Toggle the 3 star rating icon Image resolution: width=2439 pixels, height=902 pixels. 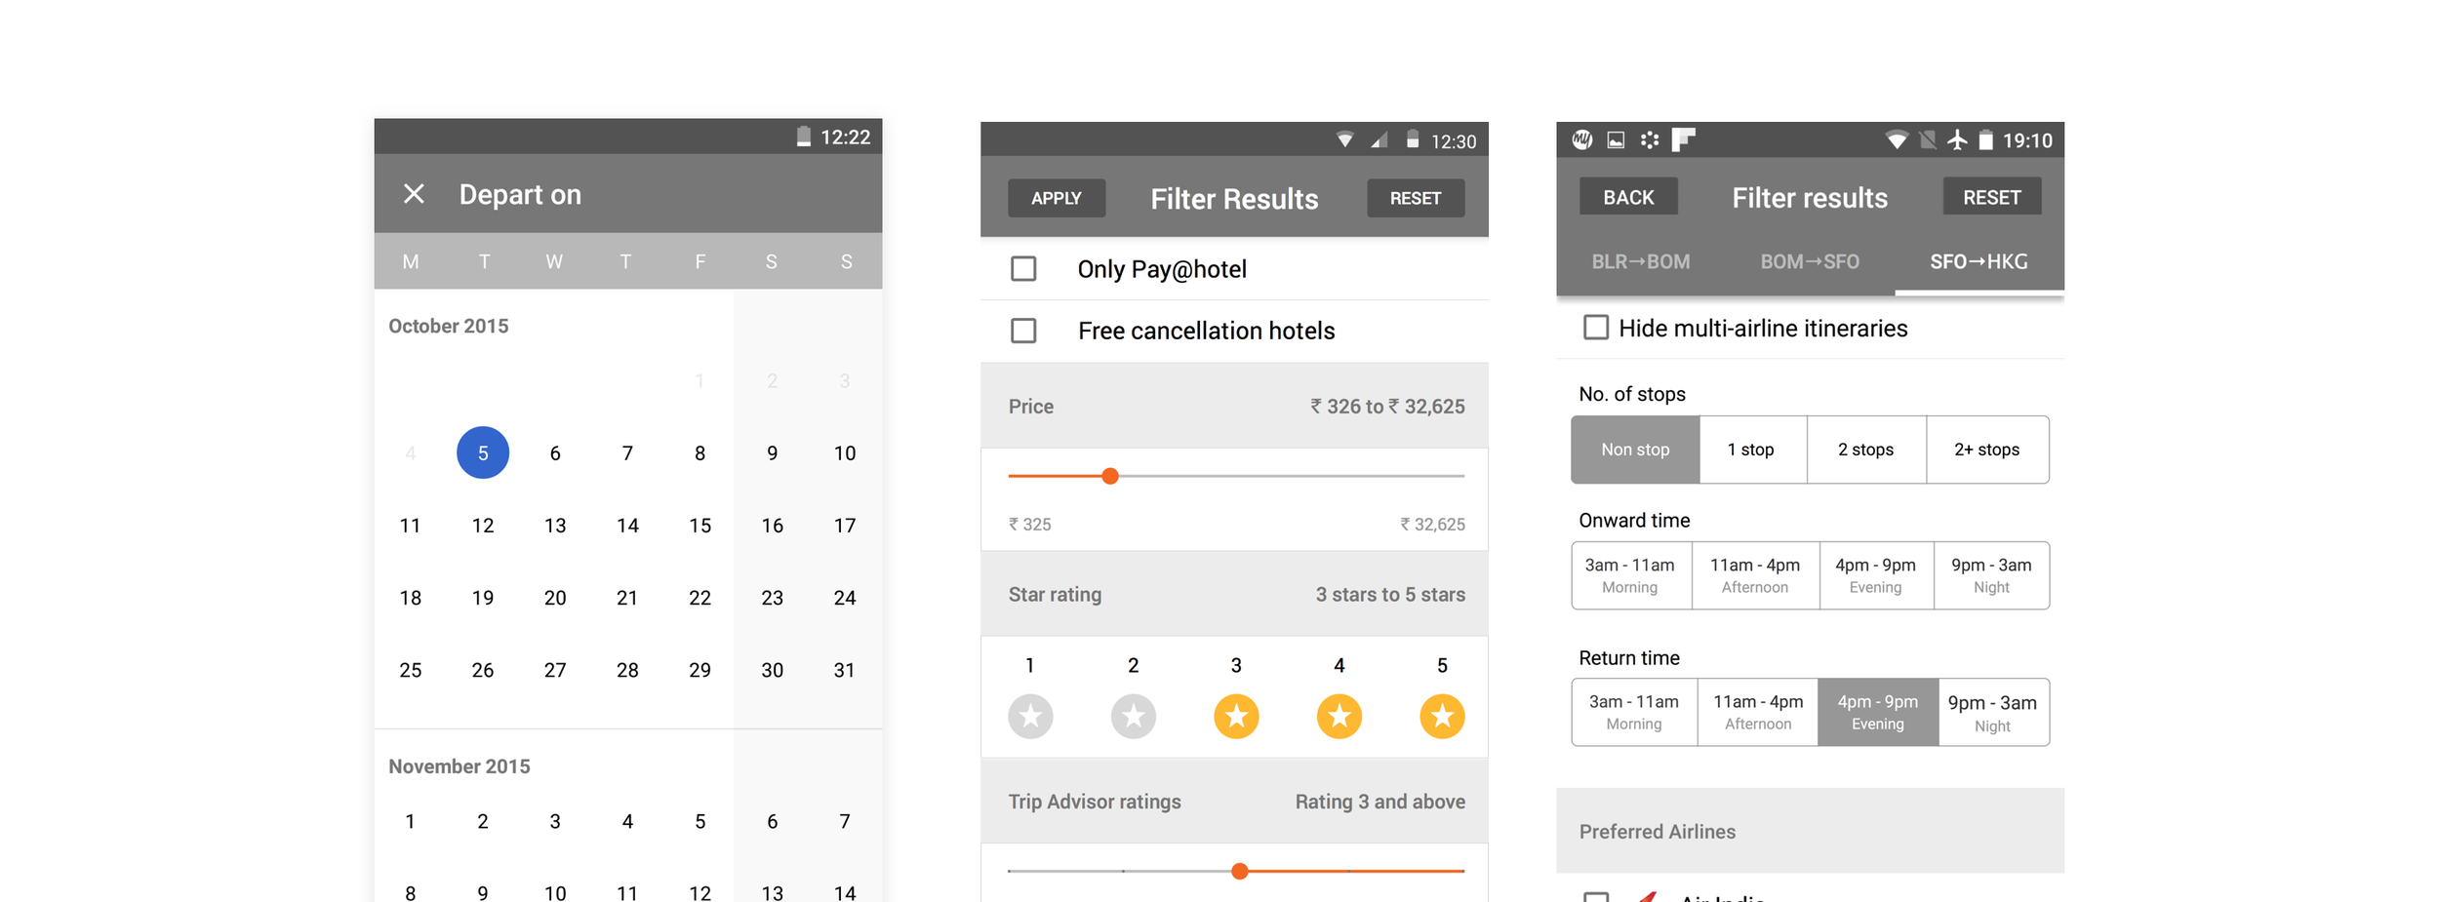click(x=1236, y=717)
